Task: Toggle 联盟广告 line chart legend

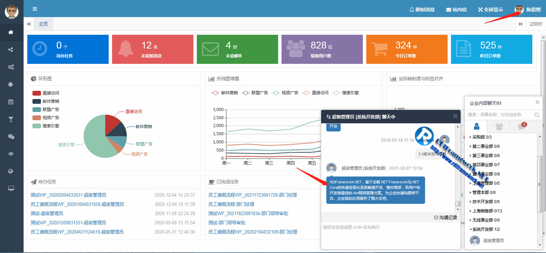Action: 255,93
